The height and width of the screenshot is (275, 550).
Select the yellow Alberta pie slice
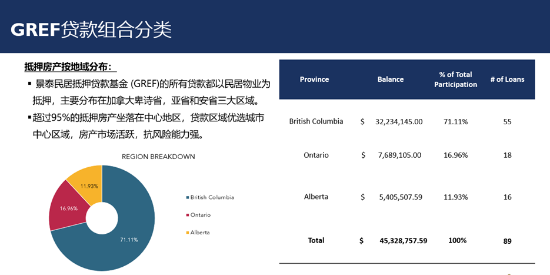click(88, 186)
